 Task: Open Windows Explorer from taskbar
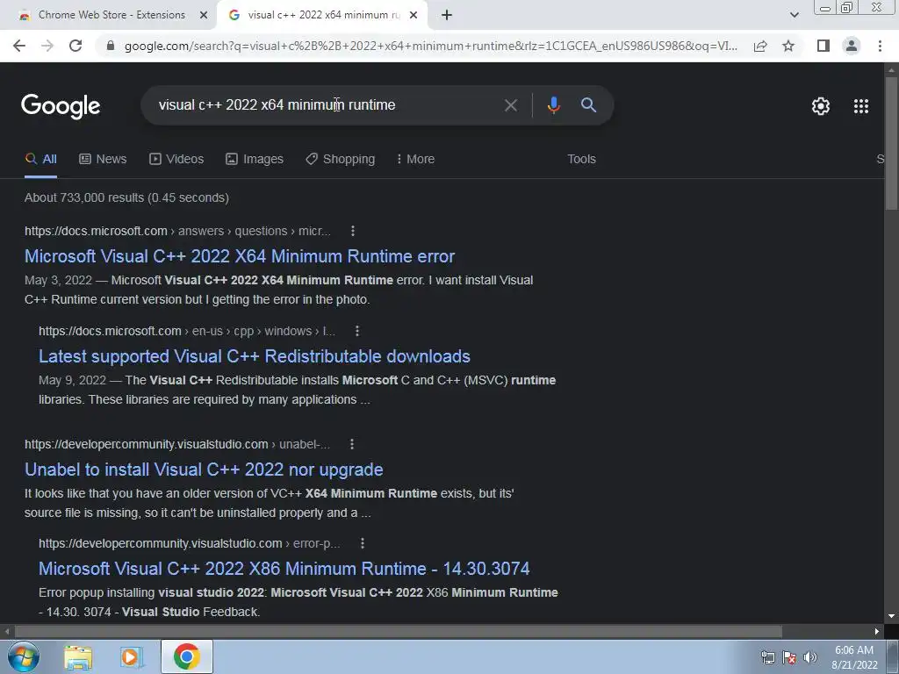[78, 657]
